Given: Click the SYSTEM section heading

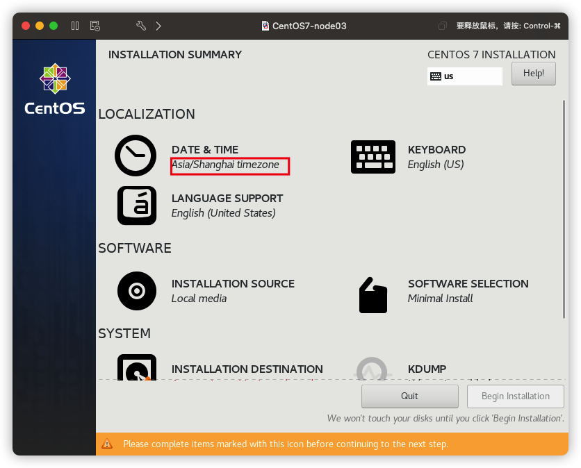Looking at the screenshot, I should (124, 333).
